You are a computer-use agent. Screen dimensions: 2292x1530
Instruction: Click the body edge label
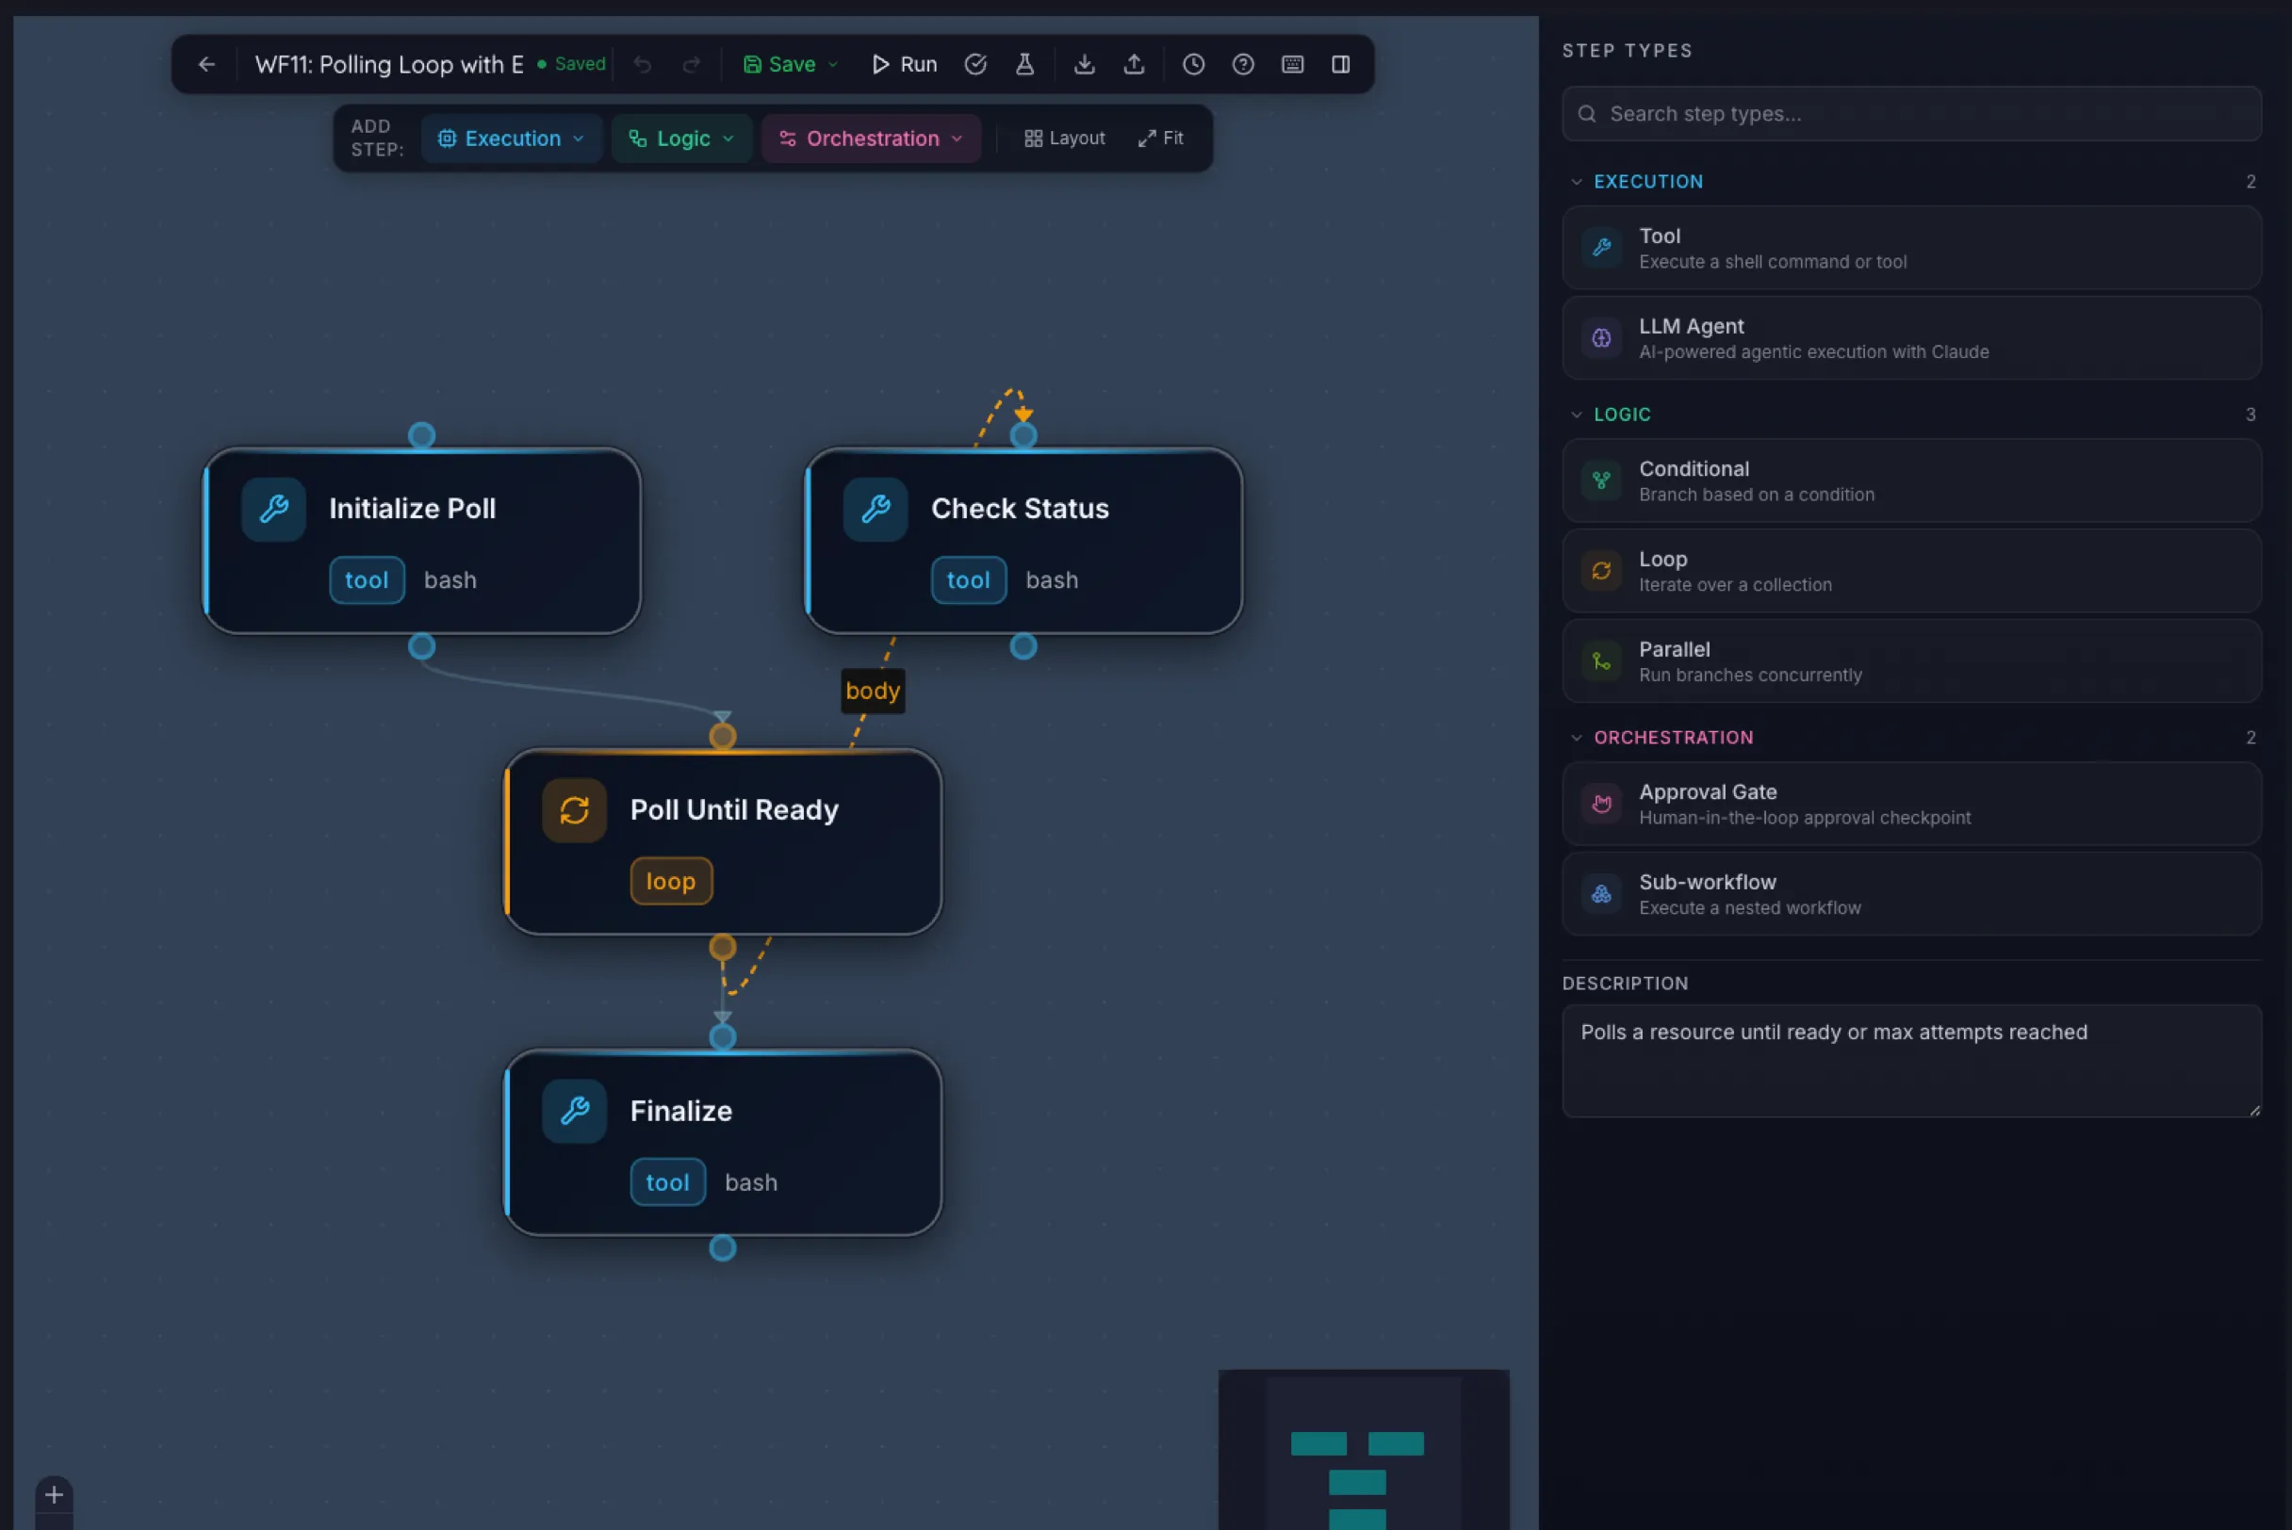(x=873, y=691)
